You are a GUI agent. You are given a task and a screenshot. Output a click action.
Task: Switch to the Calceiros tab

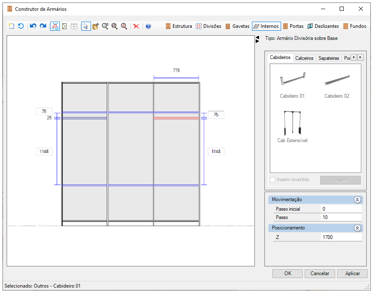tap(304, 58)
